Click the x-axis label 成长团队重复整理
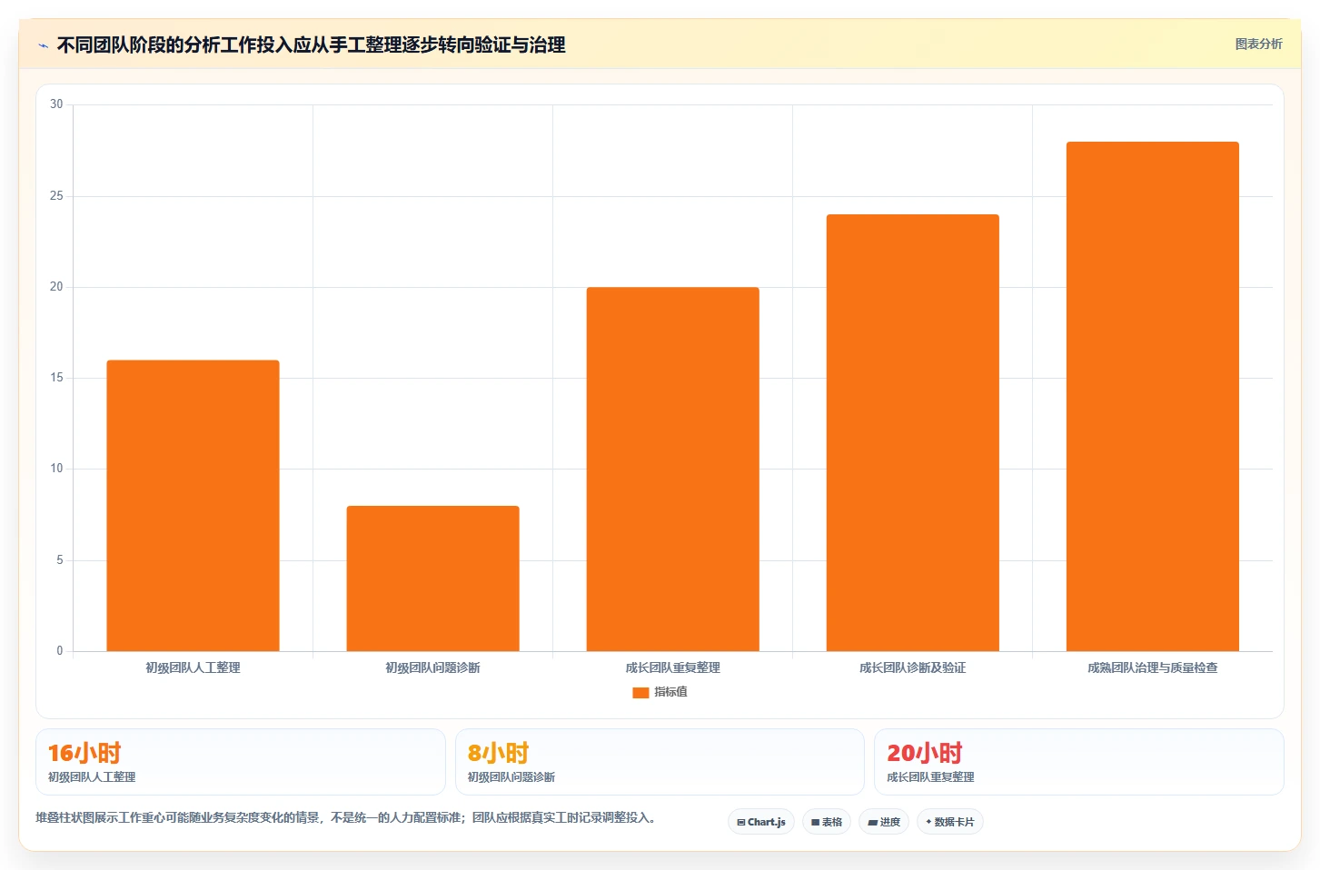 point(672,667)
